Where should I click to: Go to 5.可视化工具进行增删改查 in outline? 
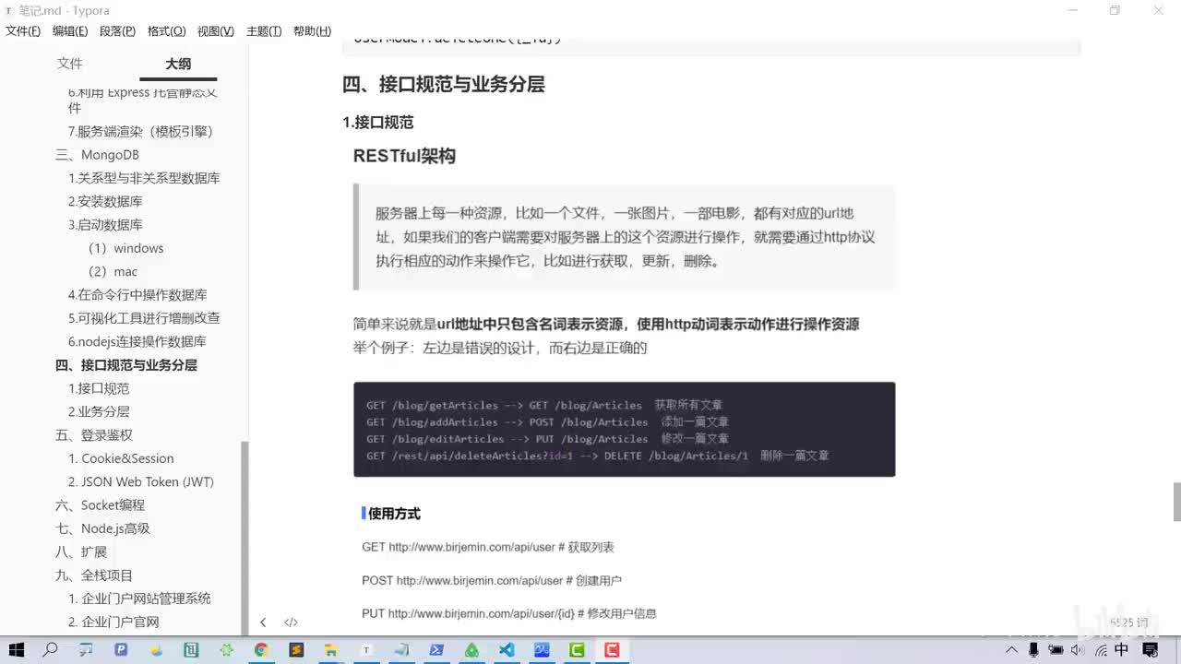click(144, 317)
